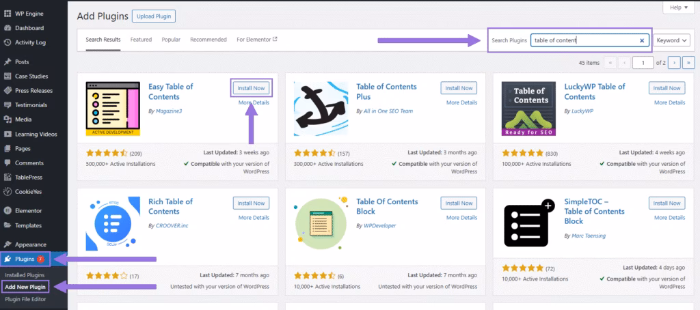
Task: Jump to last results page arrow
Action: click(x=688, y=63)
